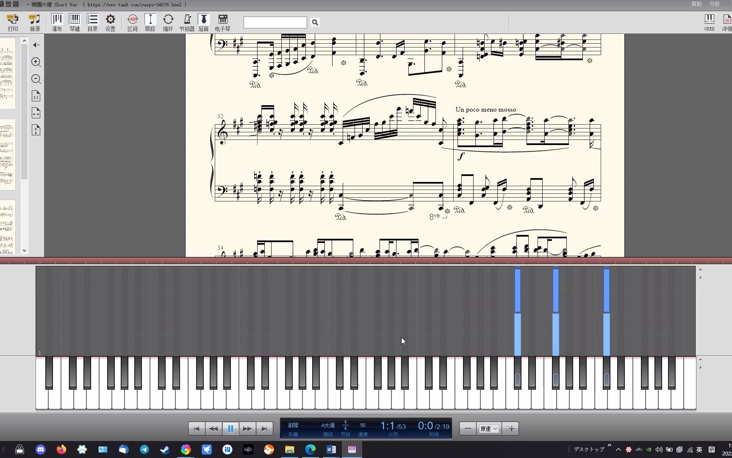732x458 pixels.
Task: Fit score page to width
Action: (x=36, y=113)
